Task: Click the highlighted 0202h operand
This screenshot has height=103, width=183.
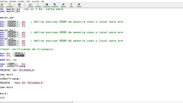Action: click(19, 56)
